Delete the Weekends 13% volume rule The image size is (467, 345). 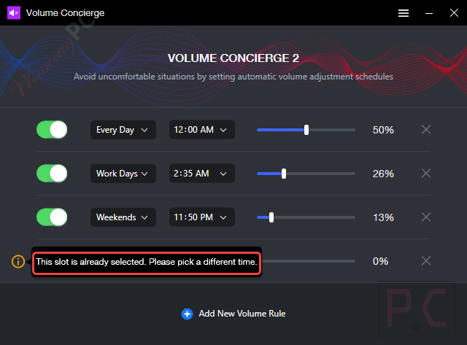tap(426, 217)
